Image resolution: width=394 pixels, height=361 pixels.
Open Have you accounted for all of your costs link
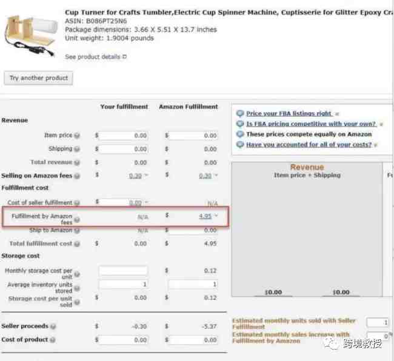click(309, 145)
